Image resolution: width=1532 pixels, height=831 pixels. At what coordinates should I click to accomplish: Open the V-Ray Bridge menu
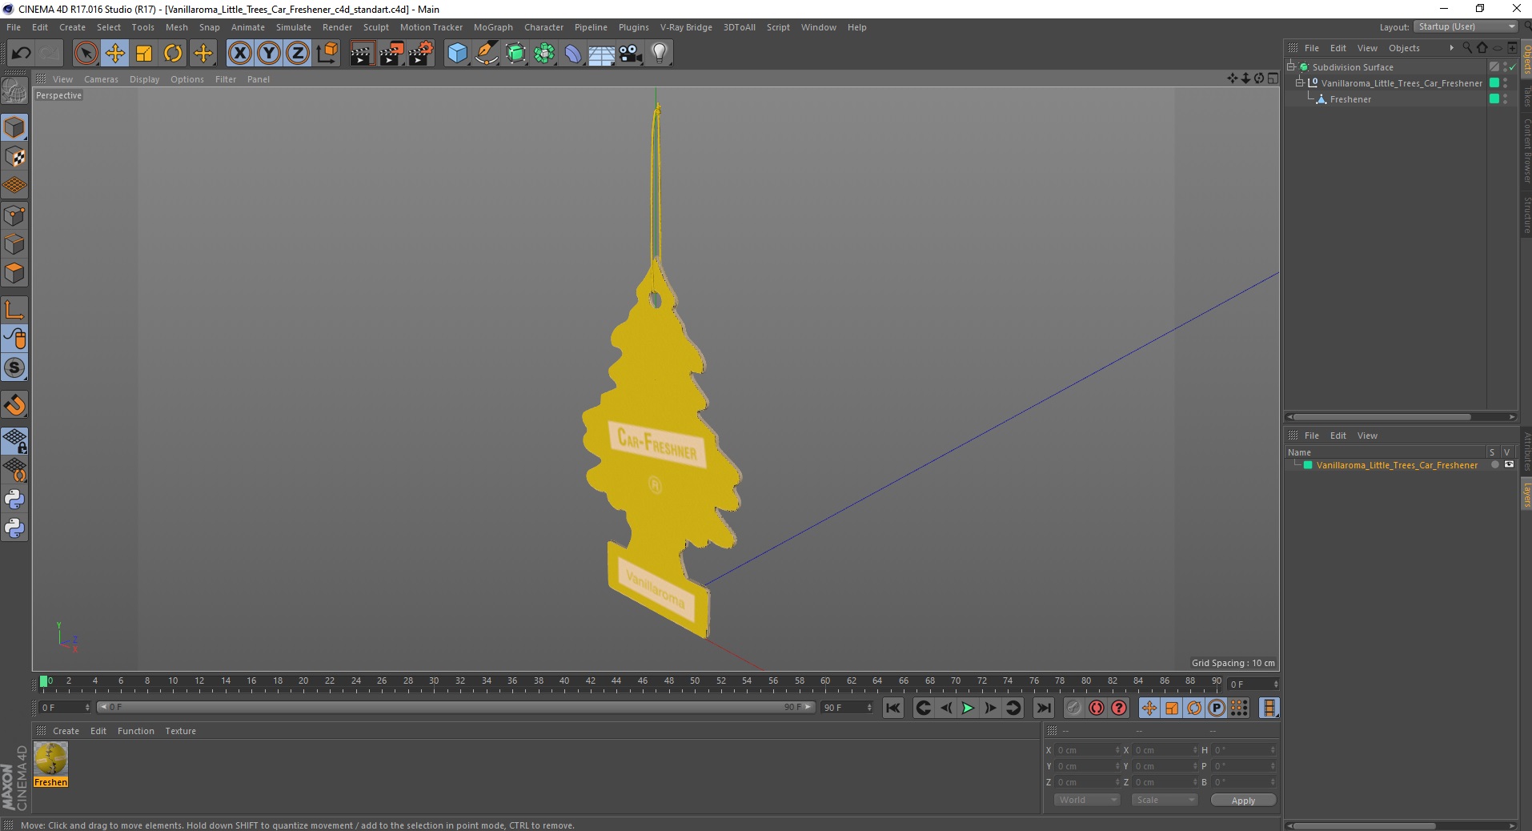[686, 27]
